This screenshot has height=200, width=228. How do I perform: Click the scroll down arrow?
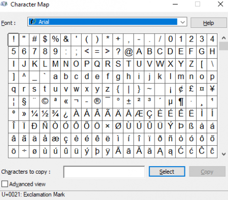[x=223, y=154]
